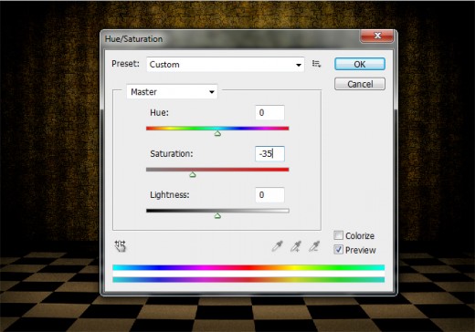Screen dimensions: 475x332
Task: Open the preset options menu icon
Action: pos(316,64)
